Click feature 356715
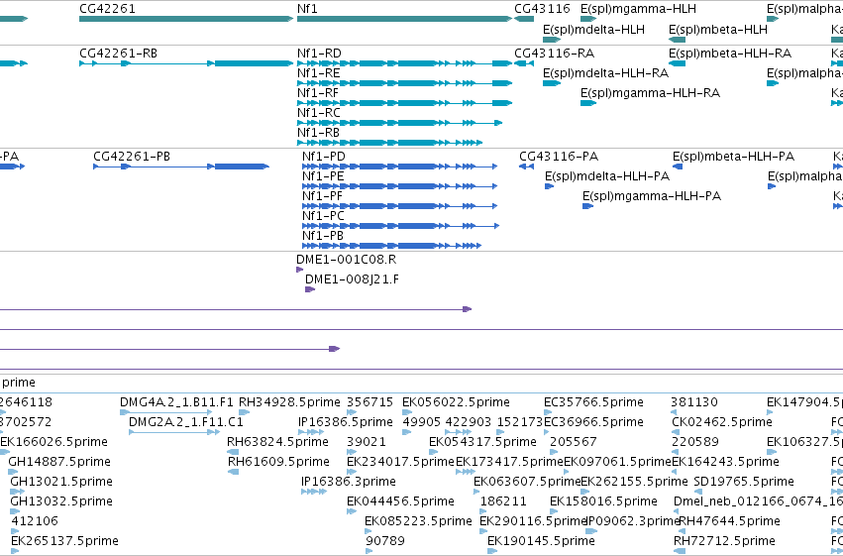Image resolution: width=843 pixels, height=556 pixels. [352, 412]
